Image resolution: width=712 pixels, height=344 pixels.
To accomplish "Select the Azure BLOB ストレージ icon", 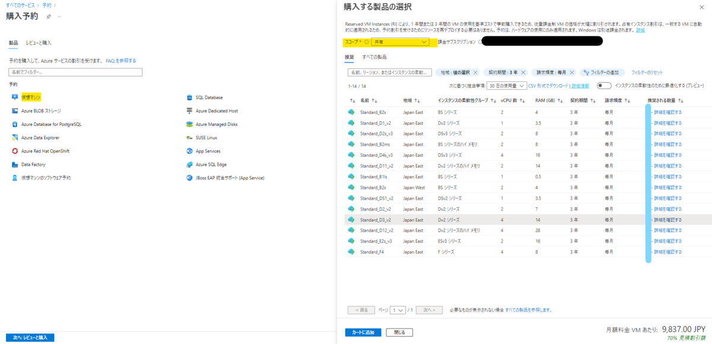I will [16, 110].
